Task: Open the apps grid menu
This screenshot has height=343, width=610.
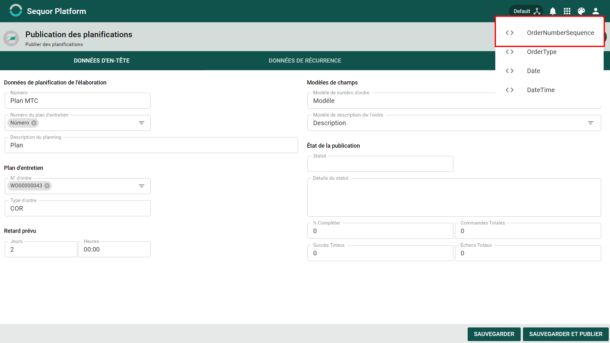Action: pos(567,11)
